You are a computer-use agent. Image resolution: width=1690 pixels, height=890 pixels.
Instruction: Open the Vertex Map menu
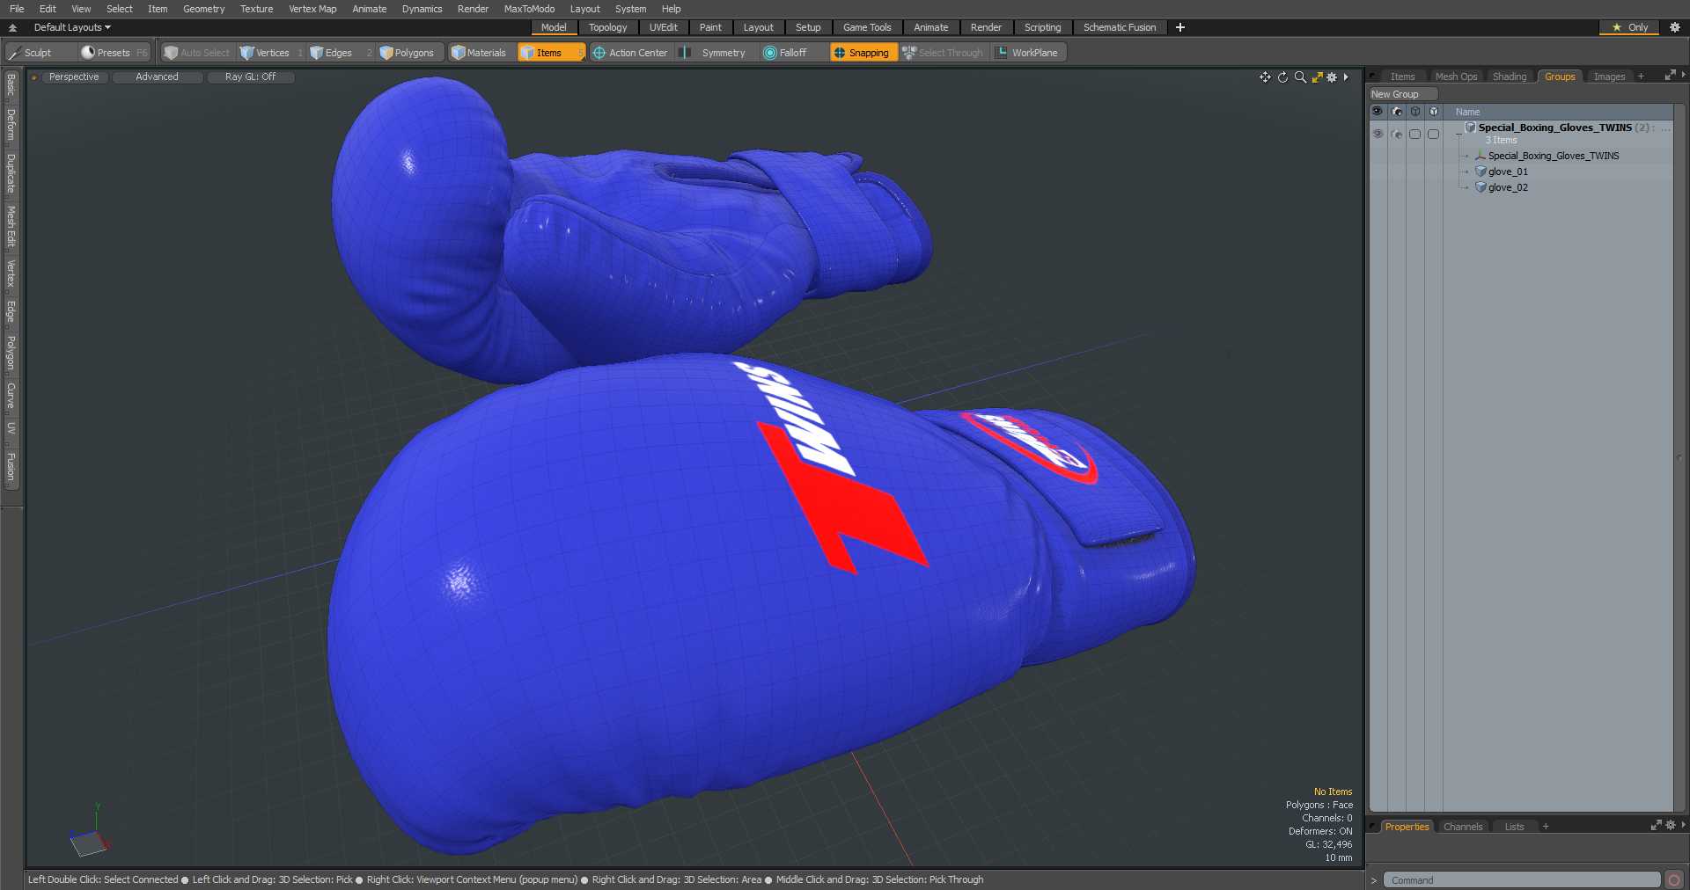[312, 9]
